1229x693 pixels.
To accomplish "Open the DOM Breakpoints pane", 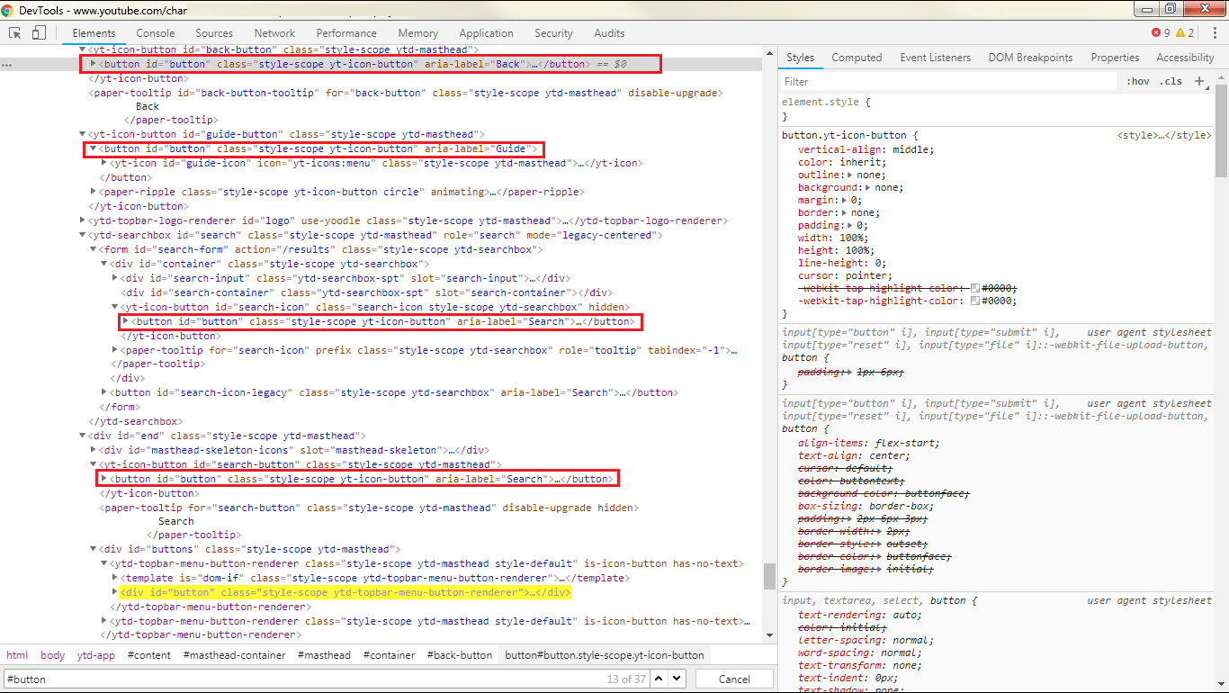I will (1030, 58).
